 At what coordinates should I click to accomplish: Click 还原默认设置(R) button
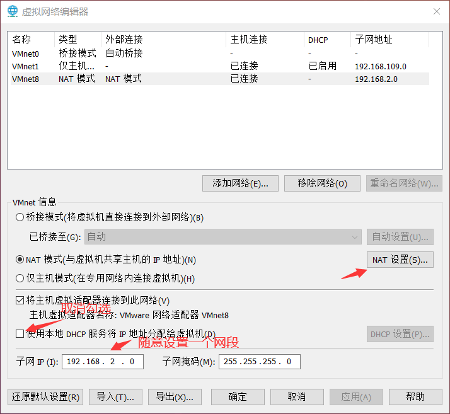(x=45, y=397)
